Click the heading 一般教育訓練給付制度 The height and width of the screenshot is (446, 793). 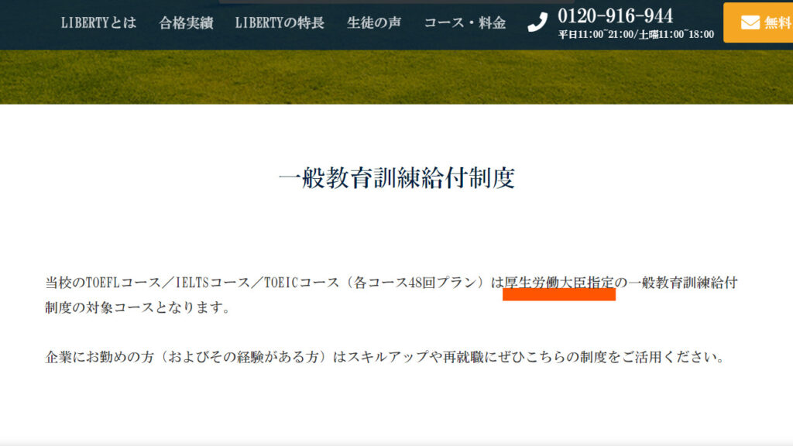(396, 177)
